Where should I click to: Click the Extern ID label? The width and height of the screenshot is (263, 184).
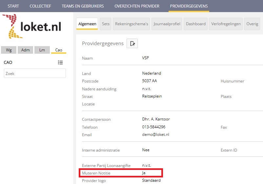coord(229,150)
